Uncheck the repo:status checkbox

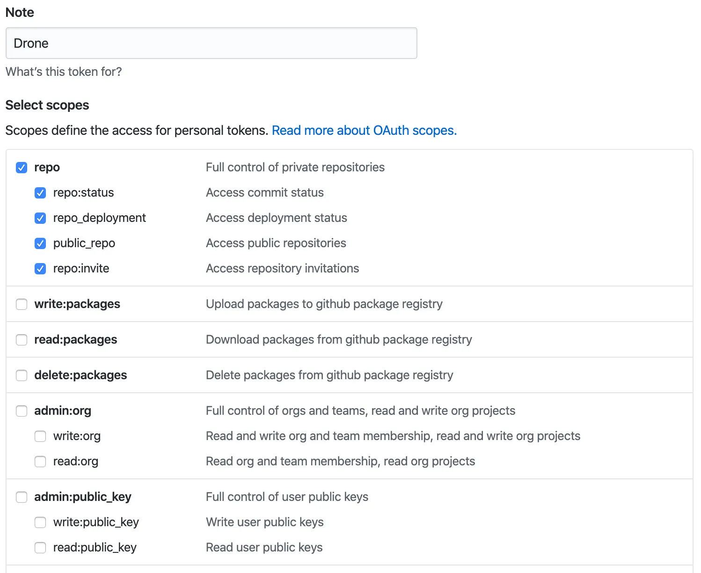coord(40,193)
